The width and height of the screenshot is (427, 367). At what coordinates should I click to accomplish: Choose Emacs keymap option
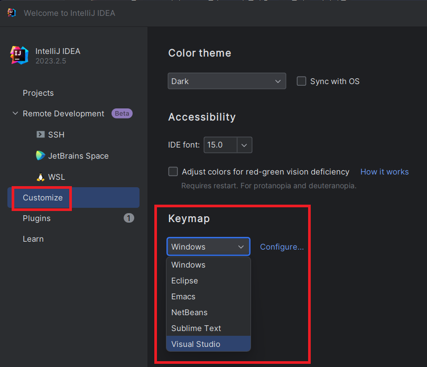click(208, 297)
